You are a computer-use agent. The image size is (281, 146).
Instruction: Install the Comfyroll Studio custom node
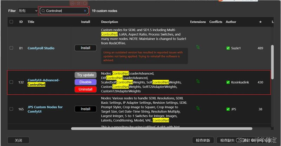tap(85, 48)
